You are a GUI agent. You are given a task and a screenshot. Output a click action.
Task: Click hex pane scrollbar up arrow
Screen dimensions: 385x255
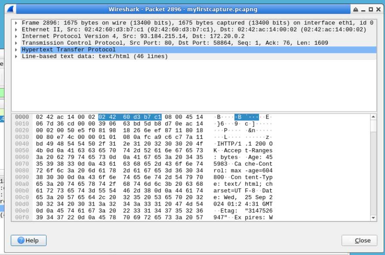[x=373, y=117]
